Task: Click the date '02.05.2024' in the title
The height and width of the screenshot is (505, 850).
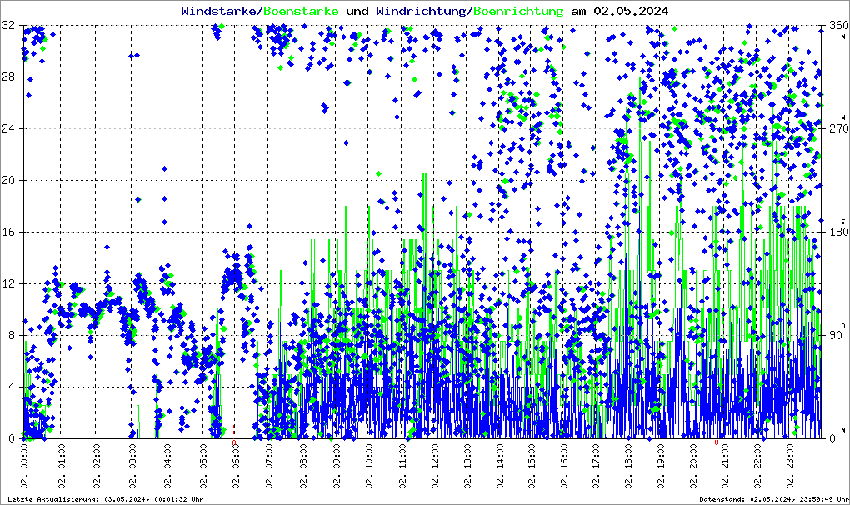Action: click(x=631, y=11)
